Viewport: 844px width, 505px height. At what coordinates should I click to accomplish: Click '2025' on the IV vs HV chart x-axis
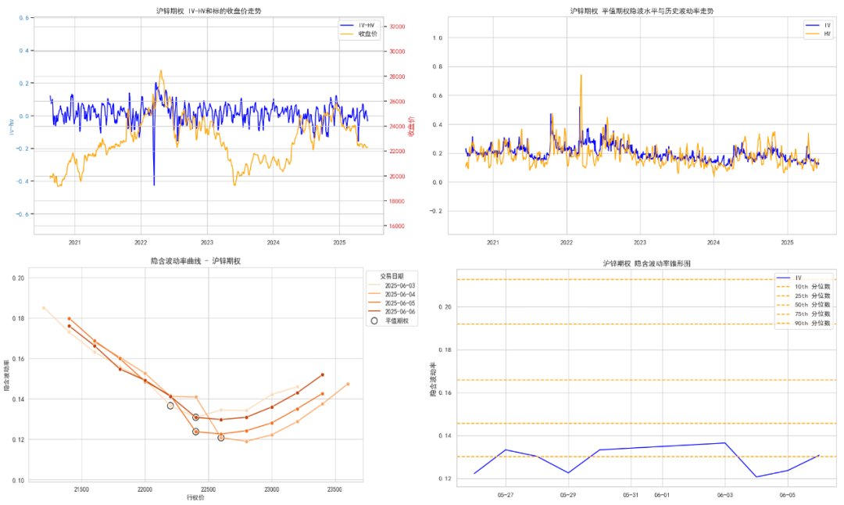tap(787, 243)
